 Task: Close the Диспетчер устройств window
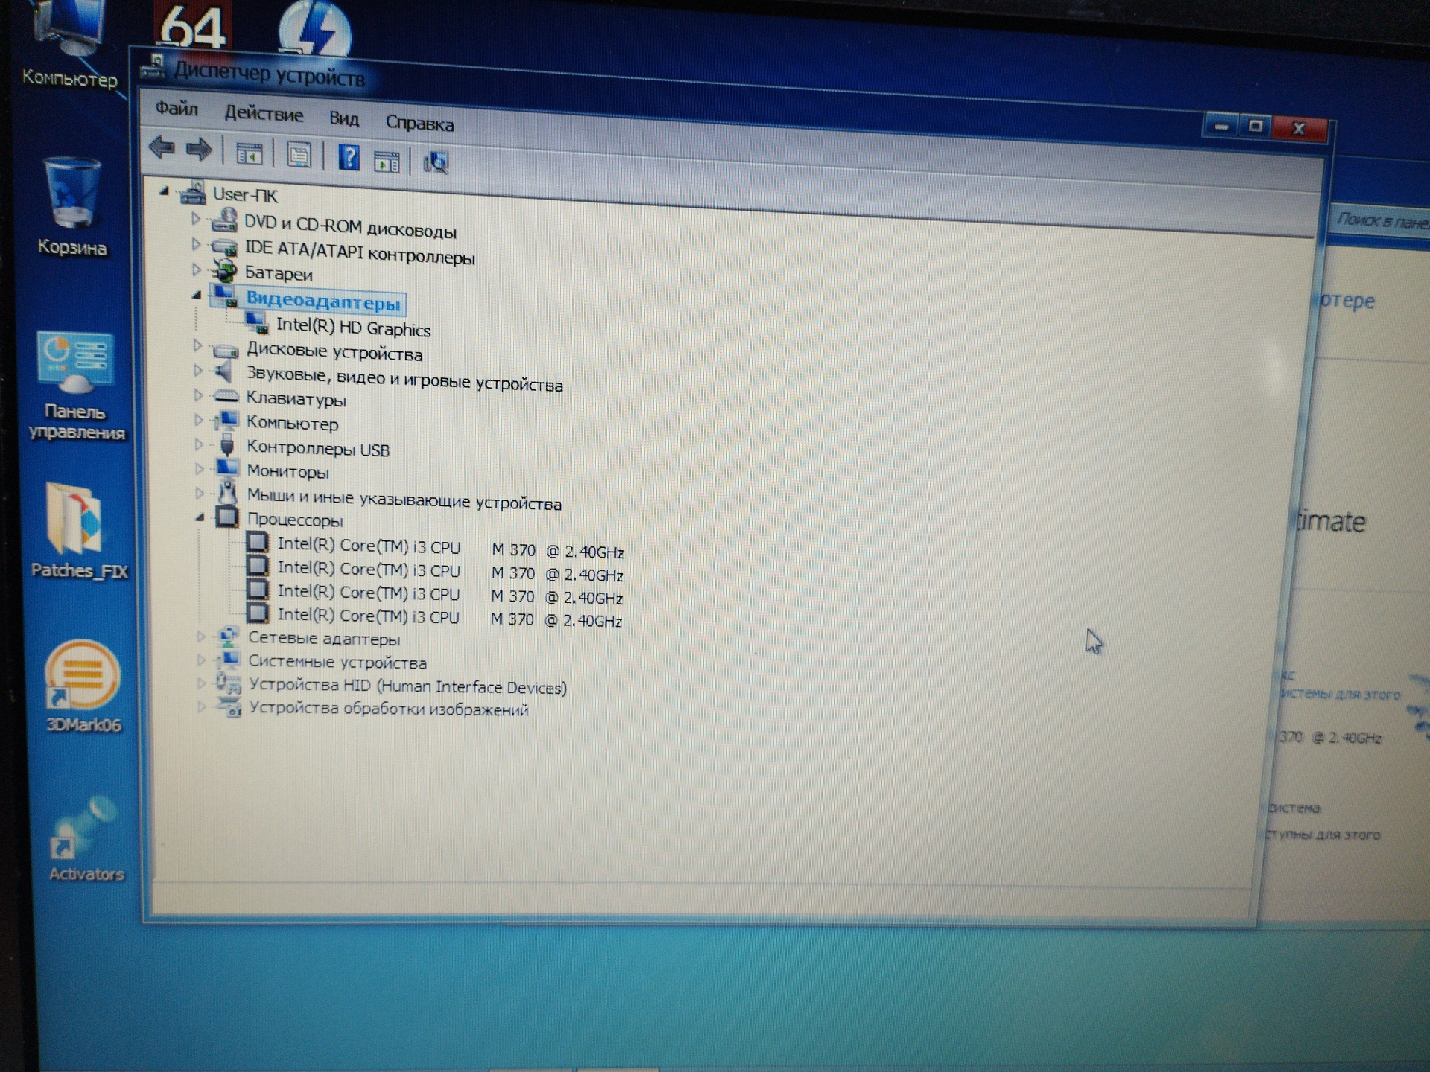1299,128
